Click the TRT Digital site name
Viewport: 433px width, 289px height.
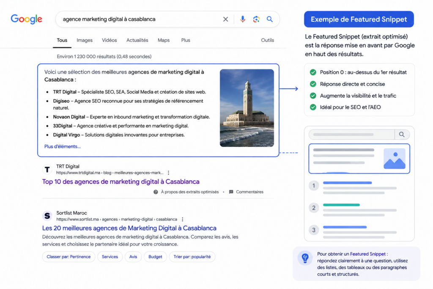pyautogui.click(x=68, y=166)
